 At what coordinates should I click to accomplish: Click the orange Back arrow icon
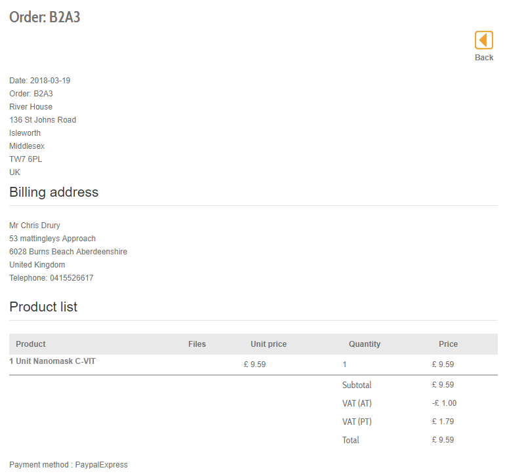[484, 40]
